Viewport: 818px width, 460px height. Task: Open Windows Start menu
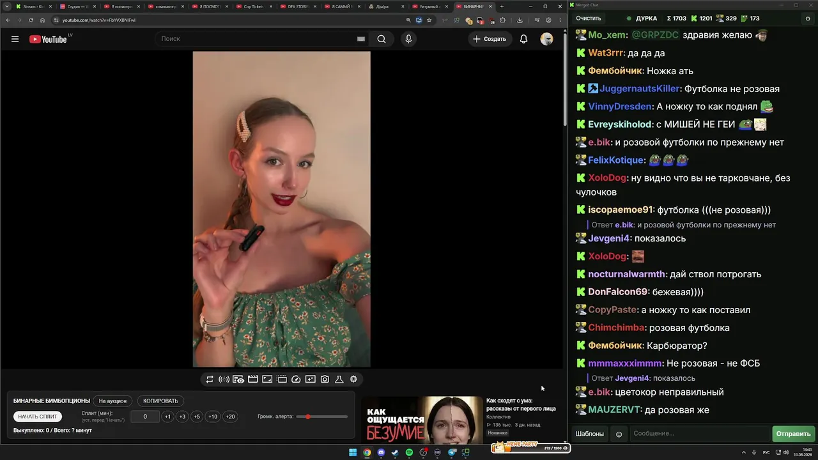click(x=353, y=452)
